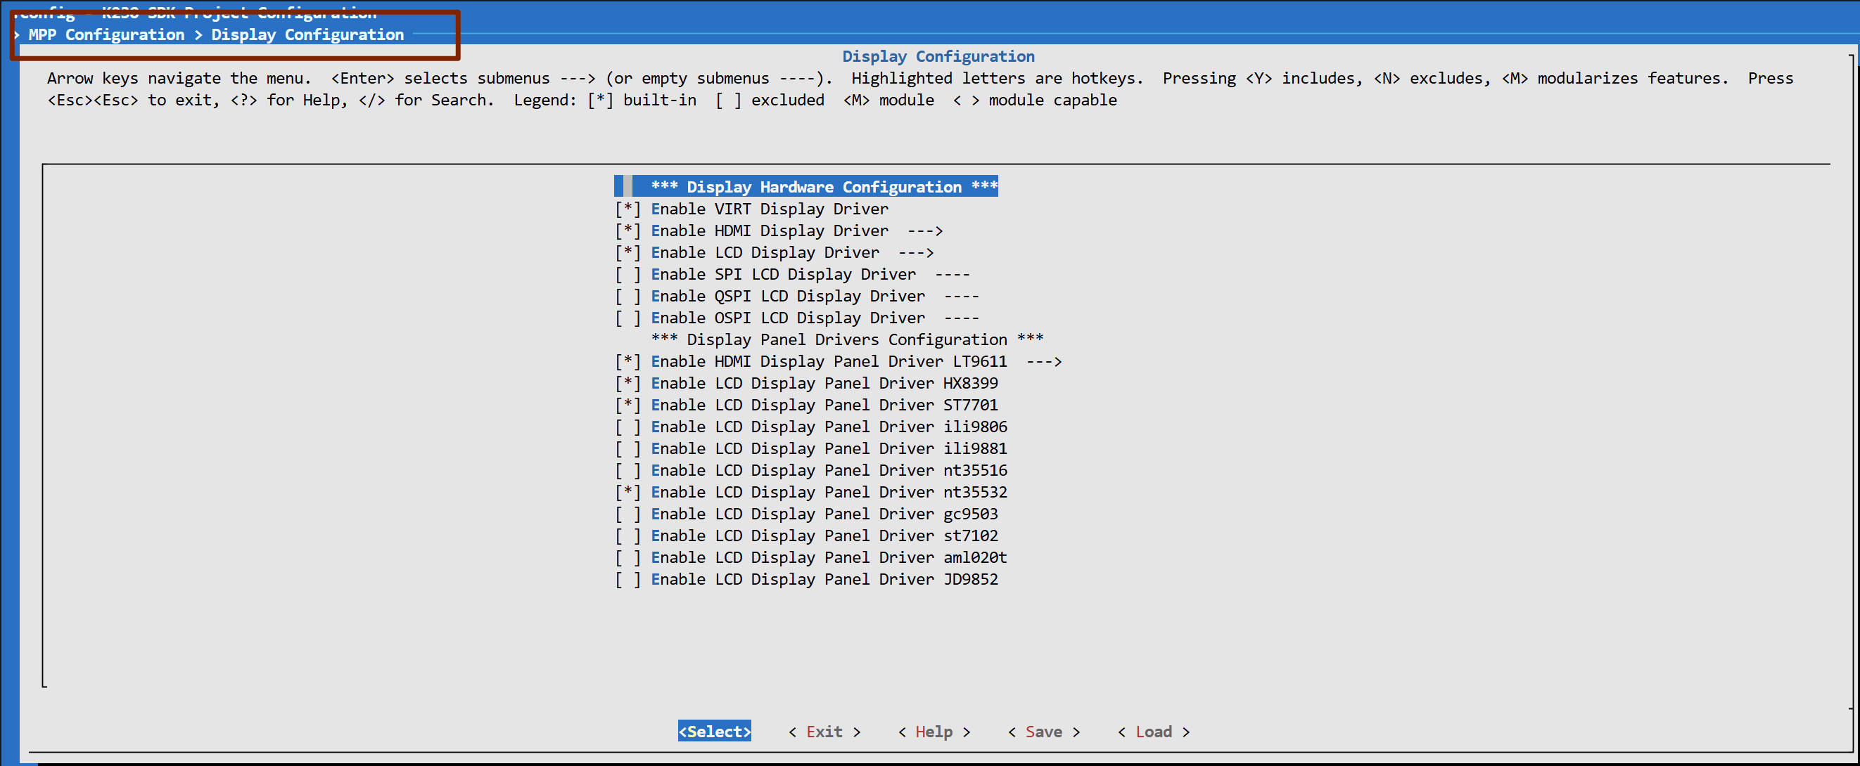Enable LCD Panel Driver ili9806 checkbox
Image resolution: width=1860 pixels, height=766 pixels.
(x=628, y=427)
